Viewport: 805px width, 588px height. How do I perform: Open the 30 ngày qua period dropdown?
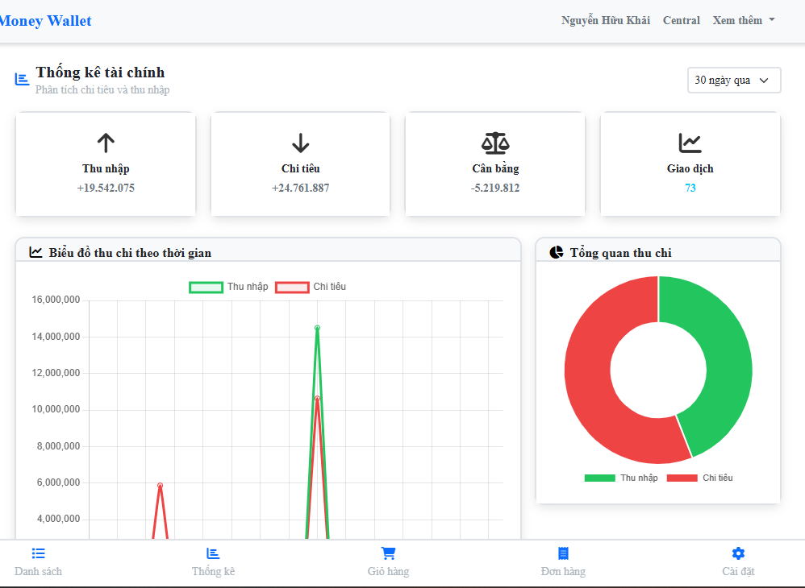tap(734, 80)
